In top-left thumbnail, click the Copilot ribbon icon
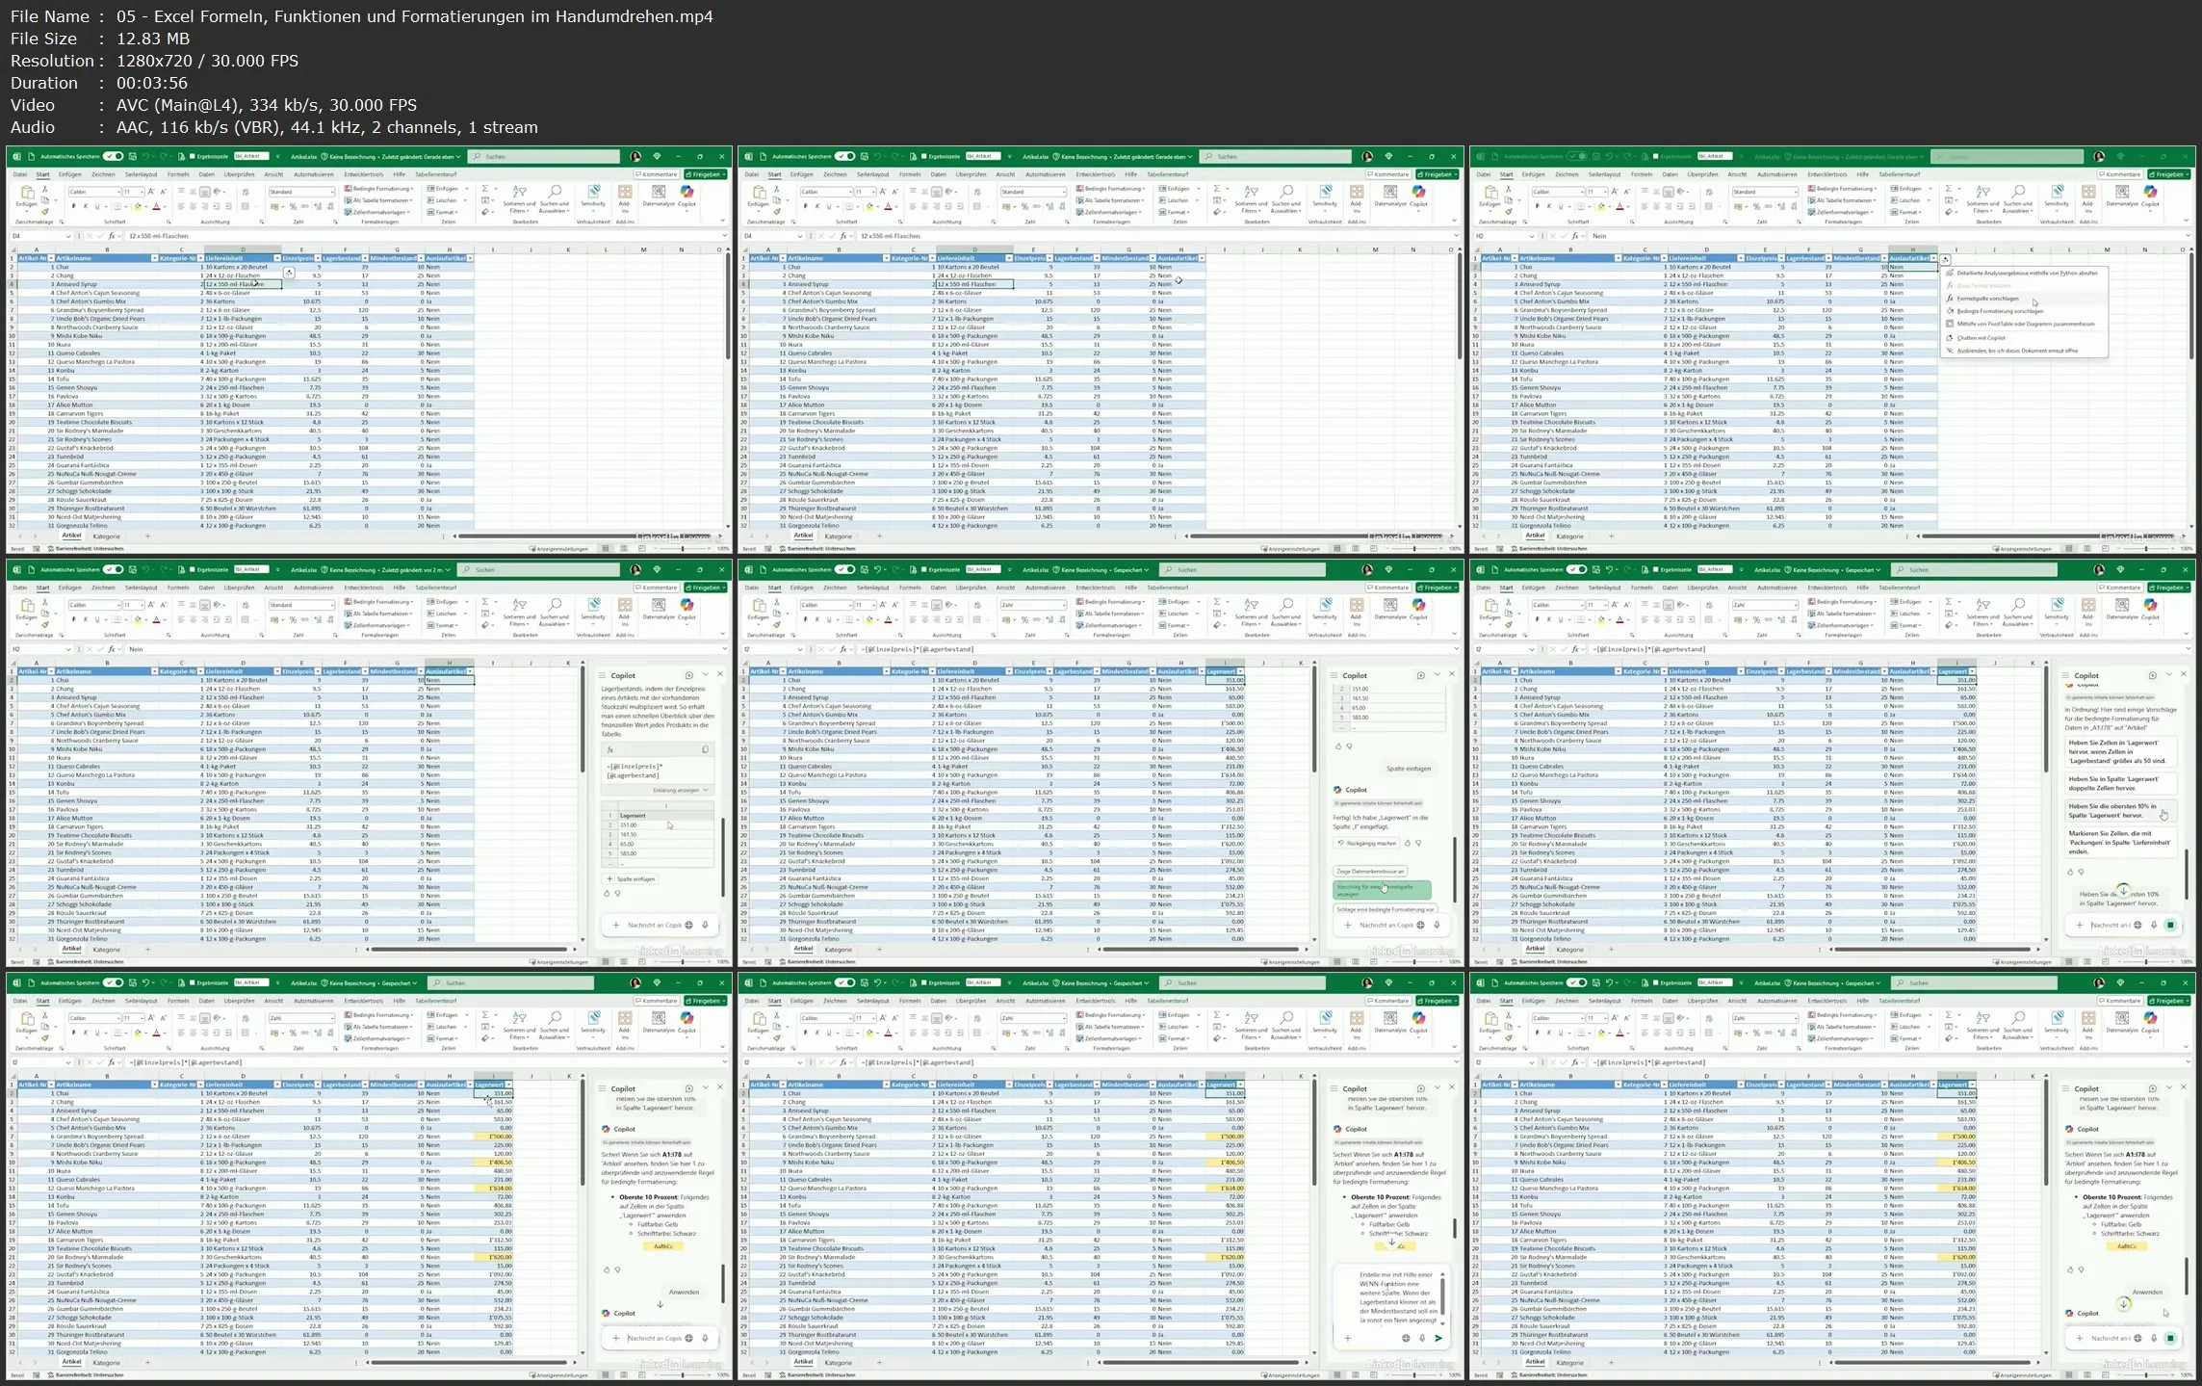2202x1386 pixels. (x=687, y=194)
